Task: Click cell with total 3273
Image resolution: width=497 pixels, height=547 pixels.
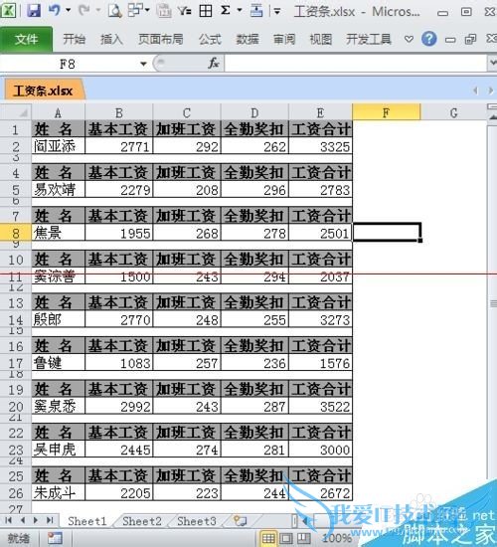Action: click(x=320, y=319)
